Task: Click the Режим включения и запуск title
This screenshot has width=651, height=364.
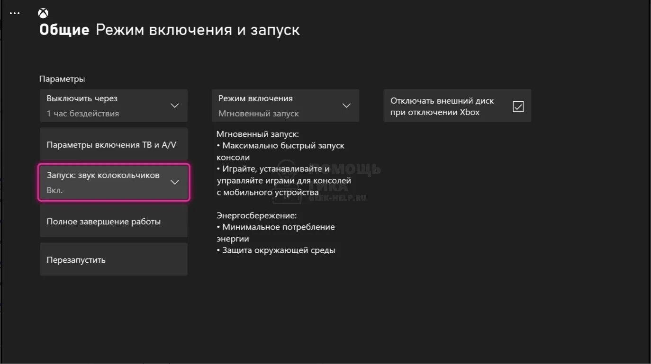Action: [198, 30]
